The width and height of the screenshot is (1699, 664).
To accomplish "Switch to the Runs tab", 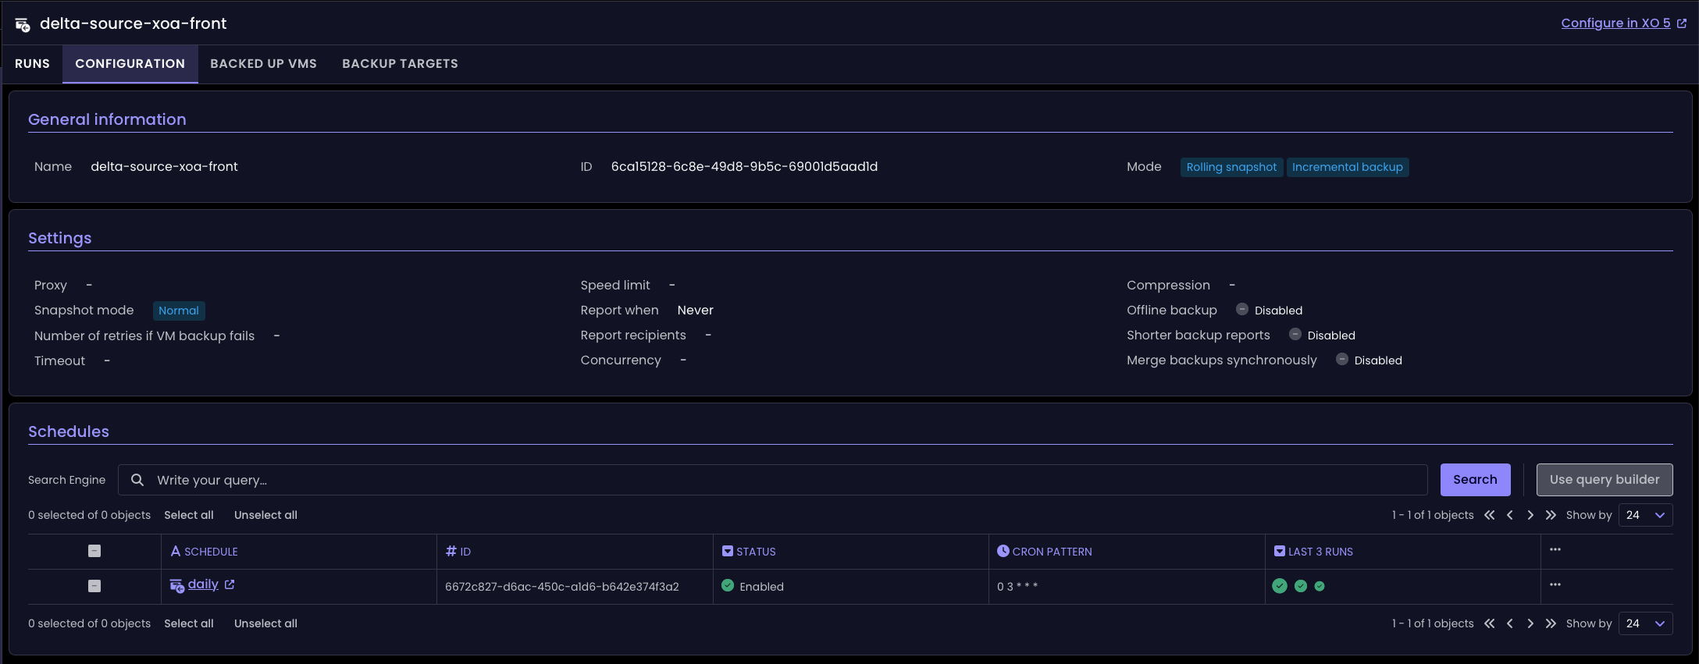I will 32,64.
